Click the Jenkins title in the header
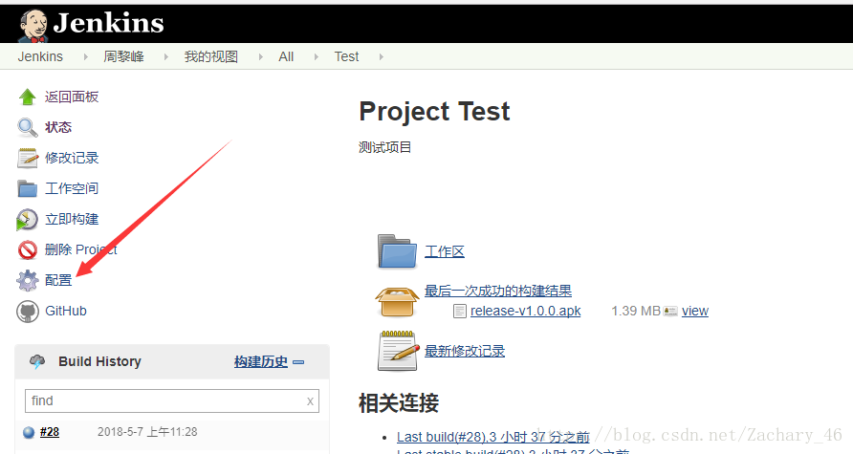Screen dimensions: 853x454 click(x=108, y=23)
